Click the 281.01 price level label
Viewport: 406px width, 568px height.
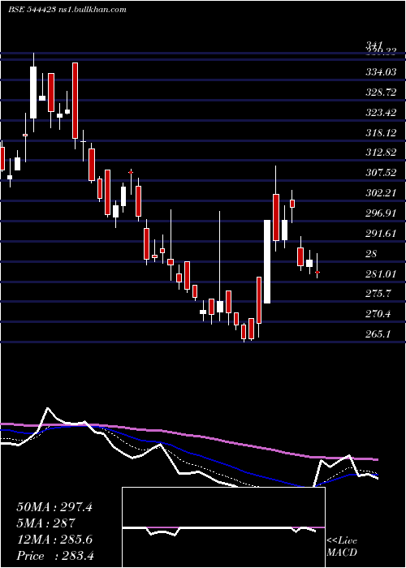point(381,274)
